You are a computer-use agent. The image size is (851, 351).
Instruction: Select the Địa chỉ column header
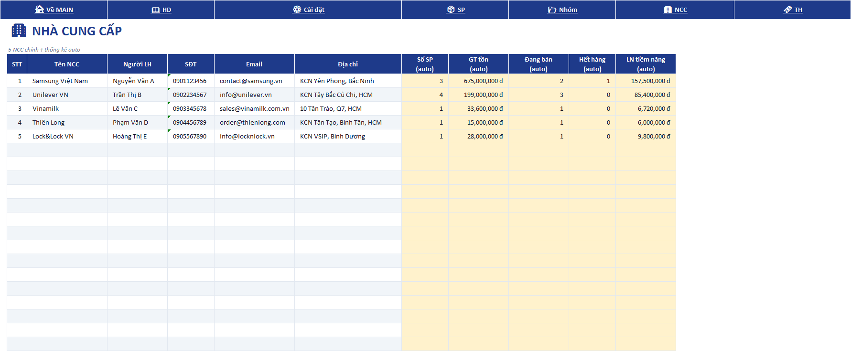pyautogui.click(x=348, y=64)
